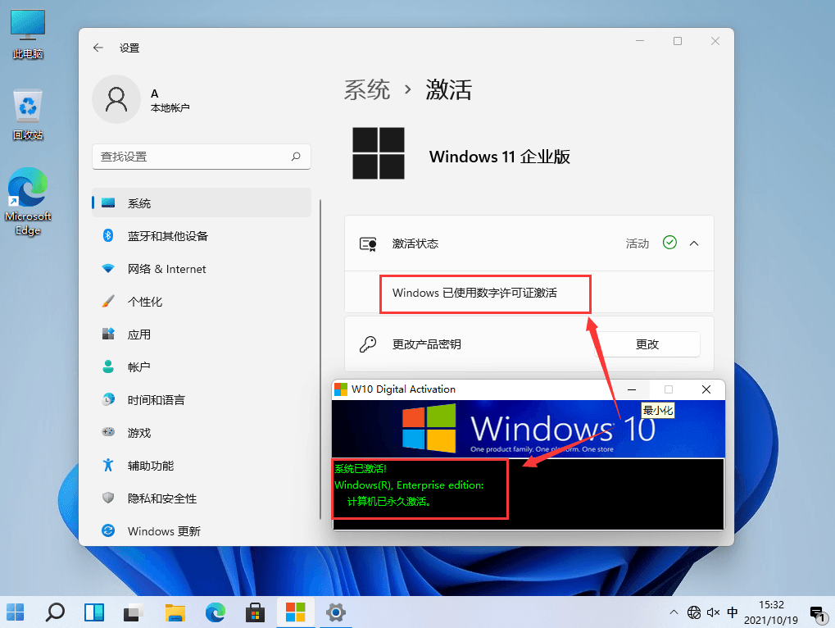Go back using the Settings back arrow
The height and width of the screenshot is (628, 835).
(98, 48)
